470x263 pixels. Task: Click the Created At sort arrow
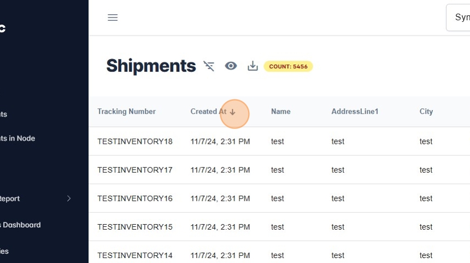click(233, 112)
